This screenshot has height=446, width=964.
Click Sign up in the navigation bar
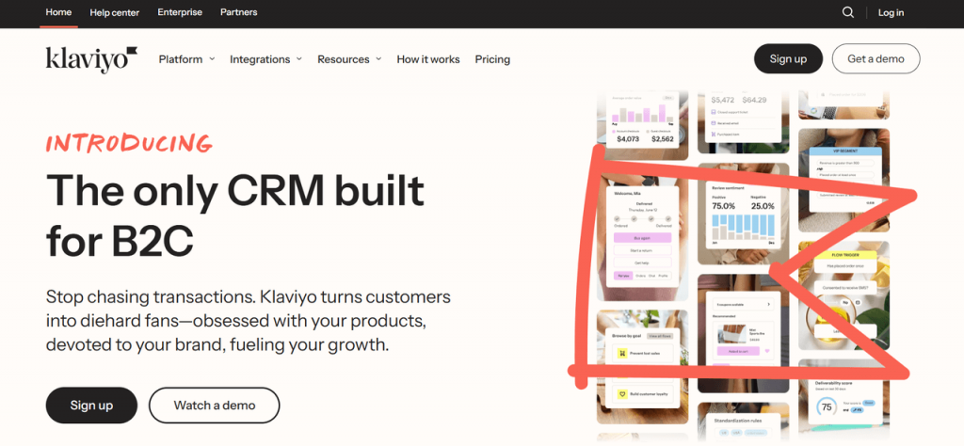788,59
